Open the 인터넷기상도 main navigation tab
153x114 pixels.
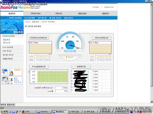[x=35, y=13]
